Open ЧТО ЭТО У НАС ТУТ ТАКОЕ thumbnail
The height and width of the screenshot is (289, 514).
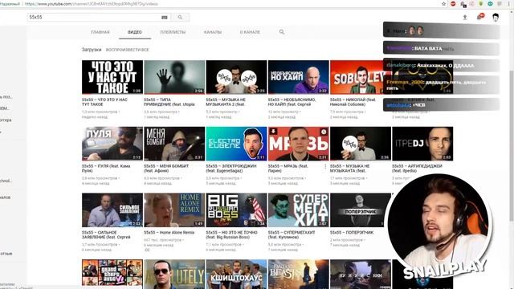point(112,77)
